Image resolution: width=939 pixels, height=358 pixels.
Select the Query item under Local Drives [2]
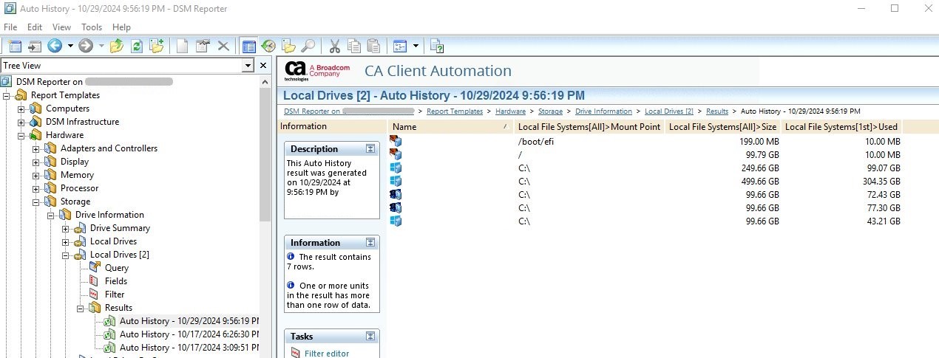tap(117, 268)
